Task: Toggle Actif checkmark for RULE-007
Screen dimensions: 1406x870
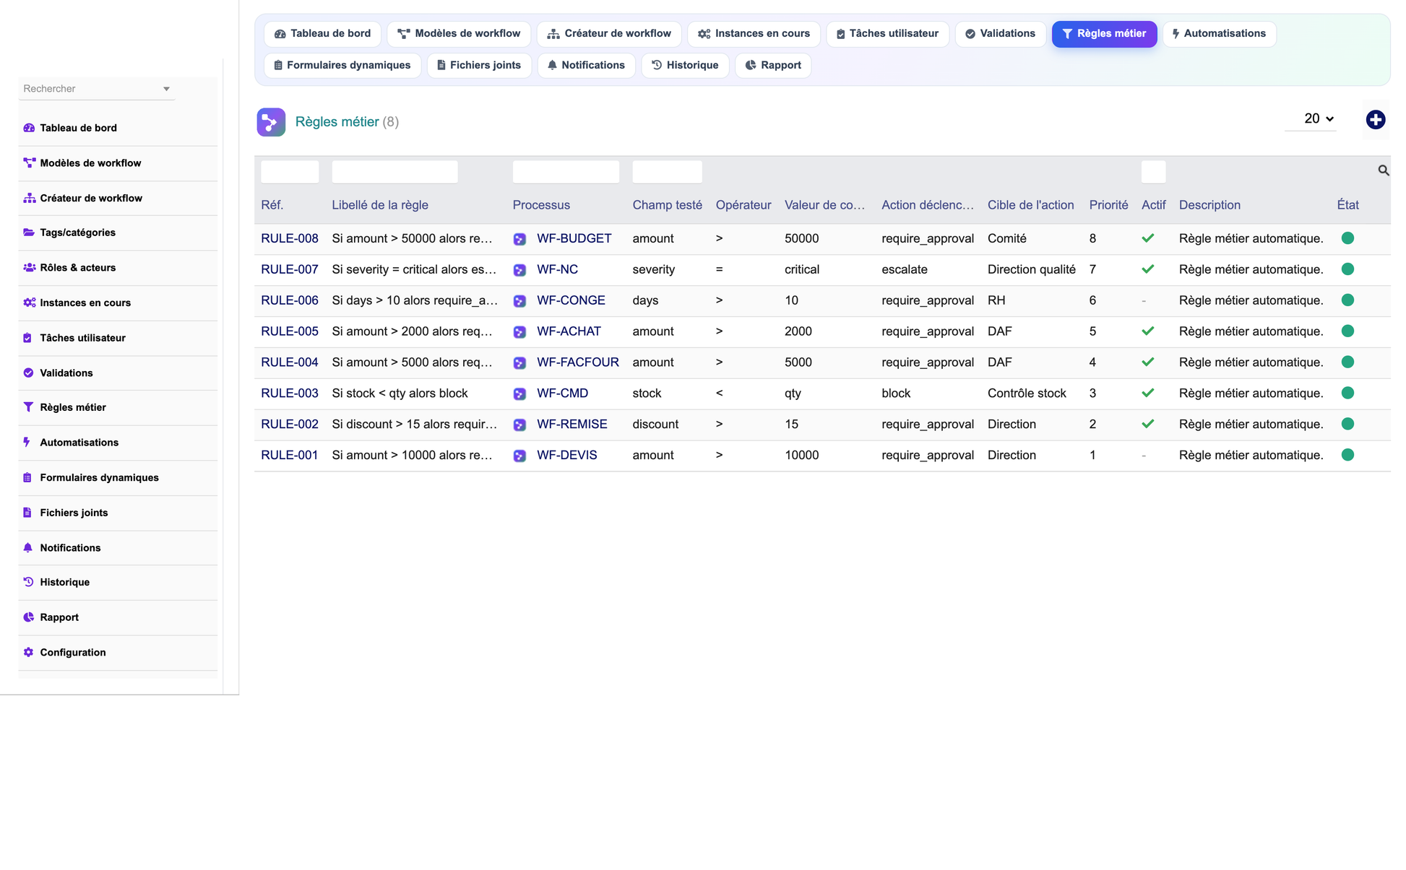Action: 1147,269
